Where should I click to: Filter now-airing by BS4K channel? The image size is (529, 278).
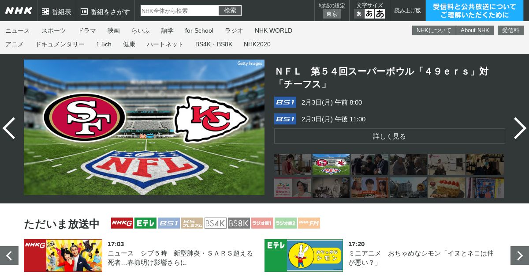tap(216, 223)
